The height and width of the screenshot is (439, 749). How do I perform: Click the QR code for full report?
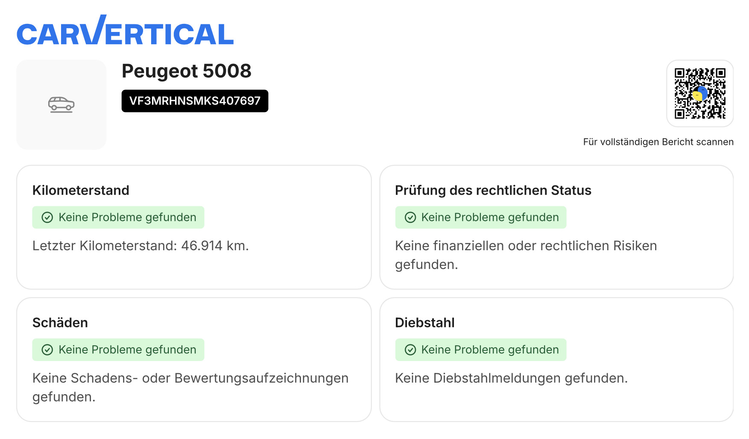pos(700,93)
